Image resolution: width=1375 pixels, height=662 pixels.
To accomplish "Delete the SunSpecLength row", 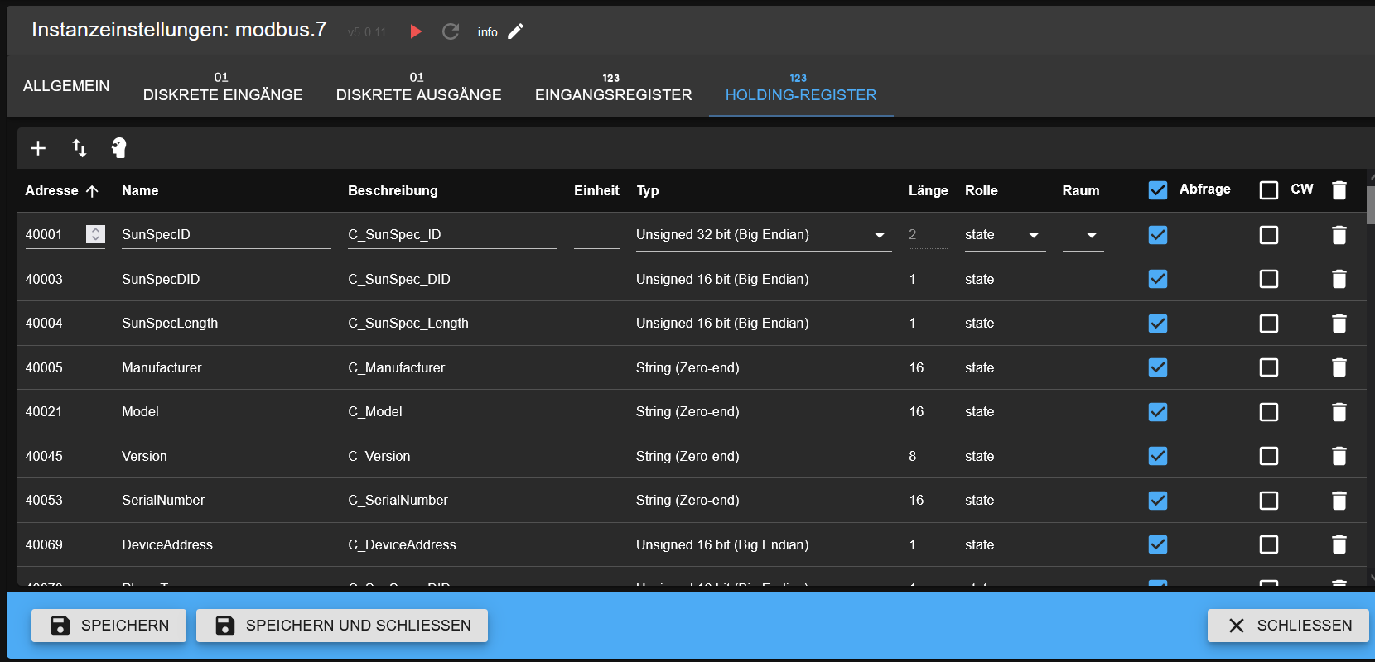I will (x=1339, y=324).
